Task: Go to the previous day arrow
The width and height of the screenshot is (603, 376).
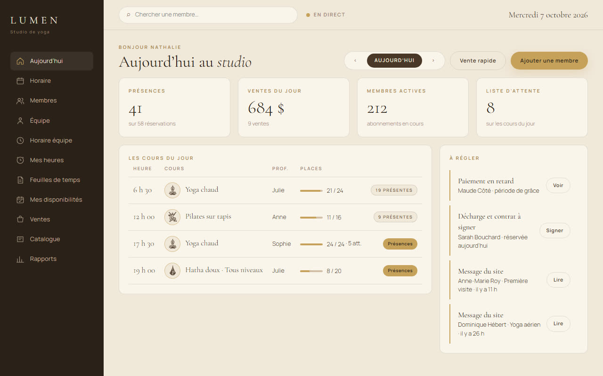Action: (355, 61)
